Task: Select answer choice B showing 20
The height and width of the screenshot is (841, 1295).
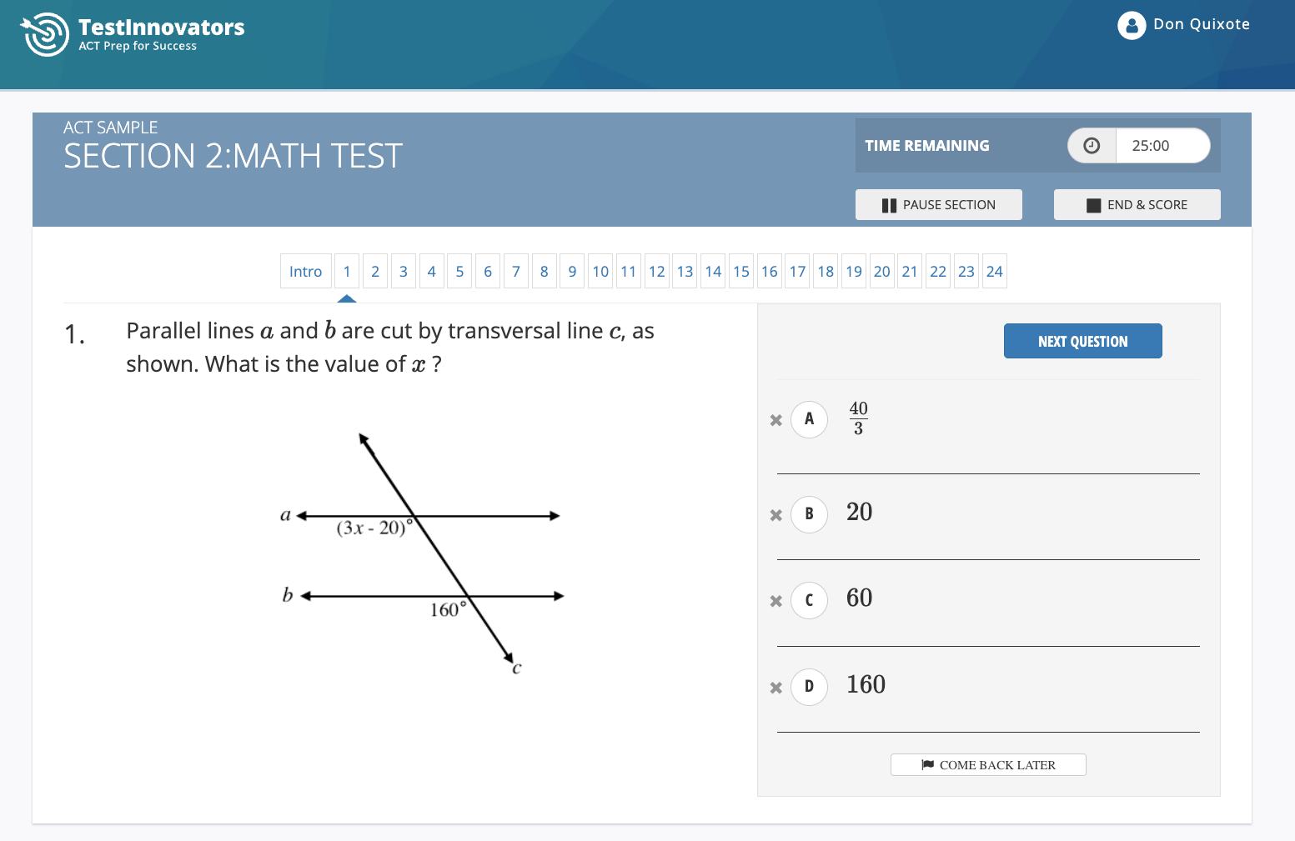Action: (x=809, y=514)
